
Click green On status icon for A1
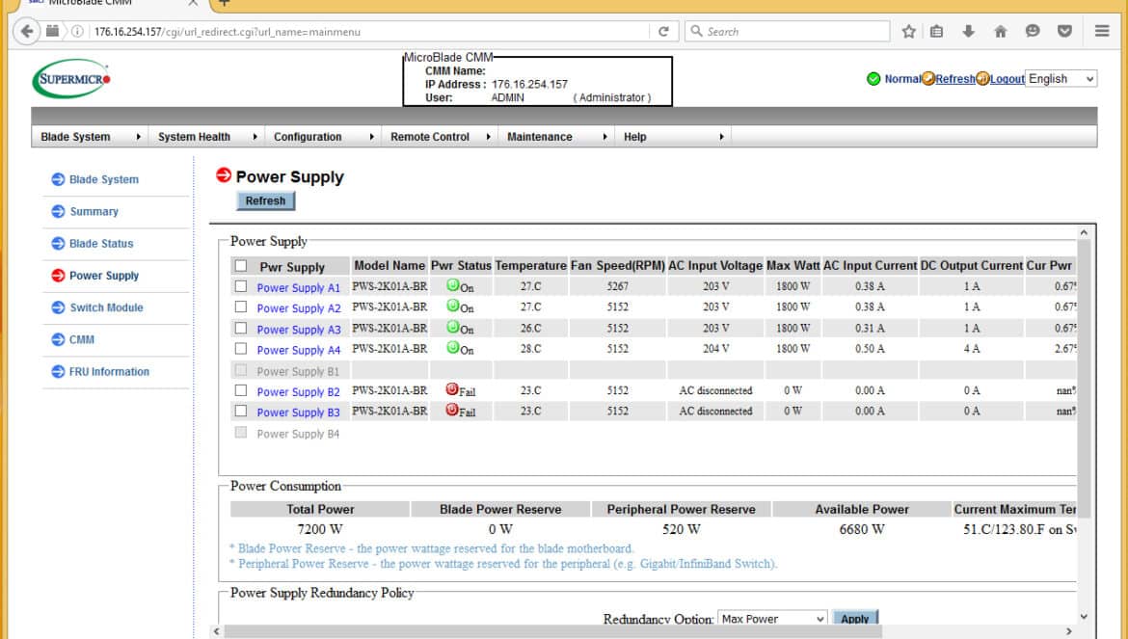tap(452, 285)
